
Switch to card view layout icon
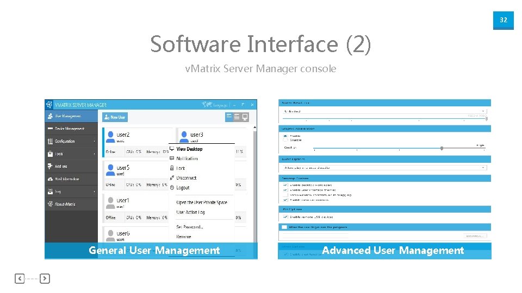point(229,117)
